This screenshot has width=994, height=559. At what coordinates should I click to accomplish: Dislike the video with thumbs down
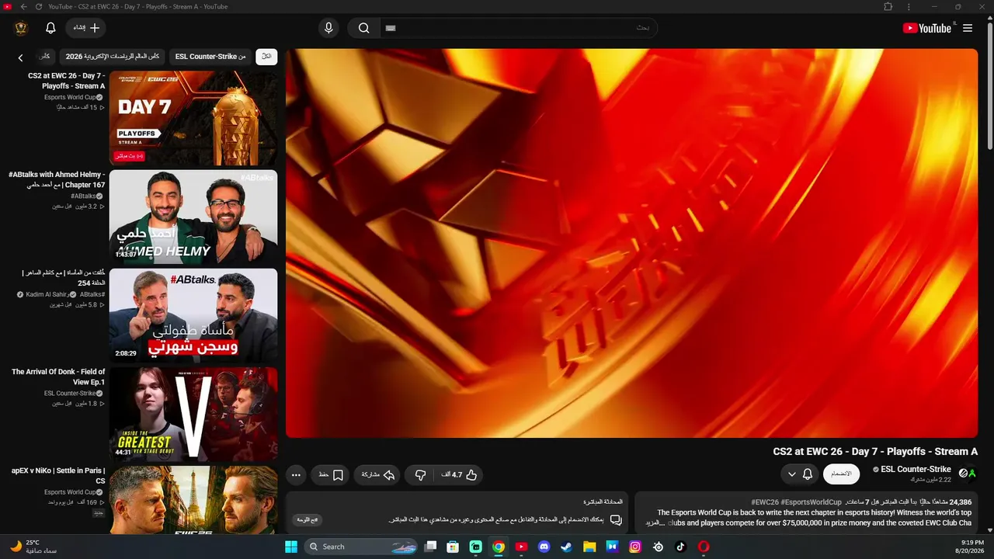point(420,474)
